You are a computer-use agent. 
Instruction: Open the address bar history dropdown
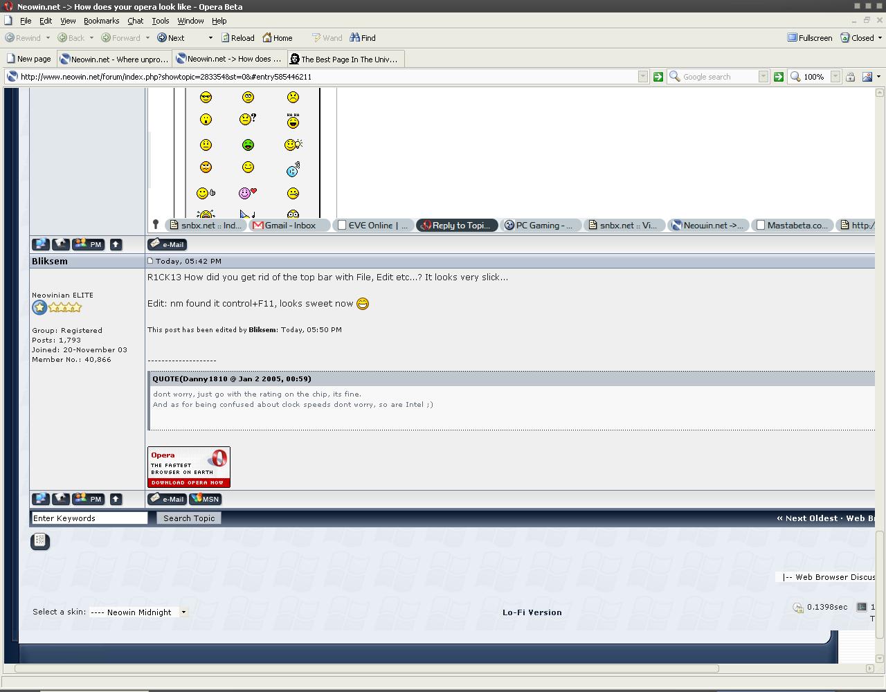point(643,77)
